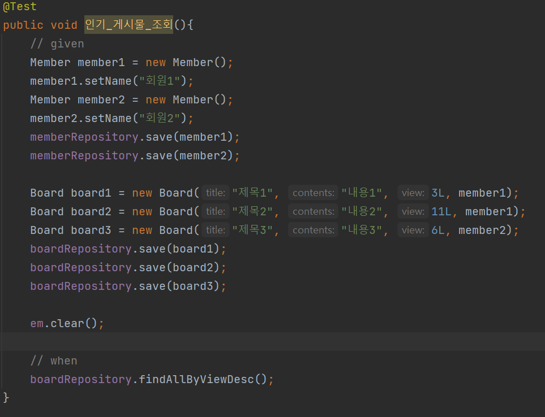Select the highlighted method name 인기_게시물_조회

tap(128, 25)
